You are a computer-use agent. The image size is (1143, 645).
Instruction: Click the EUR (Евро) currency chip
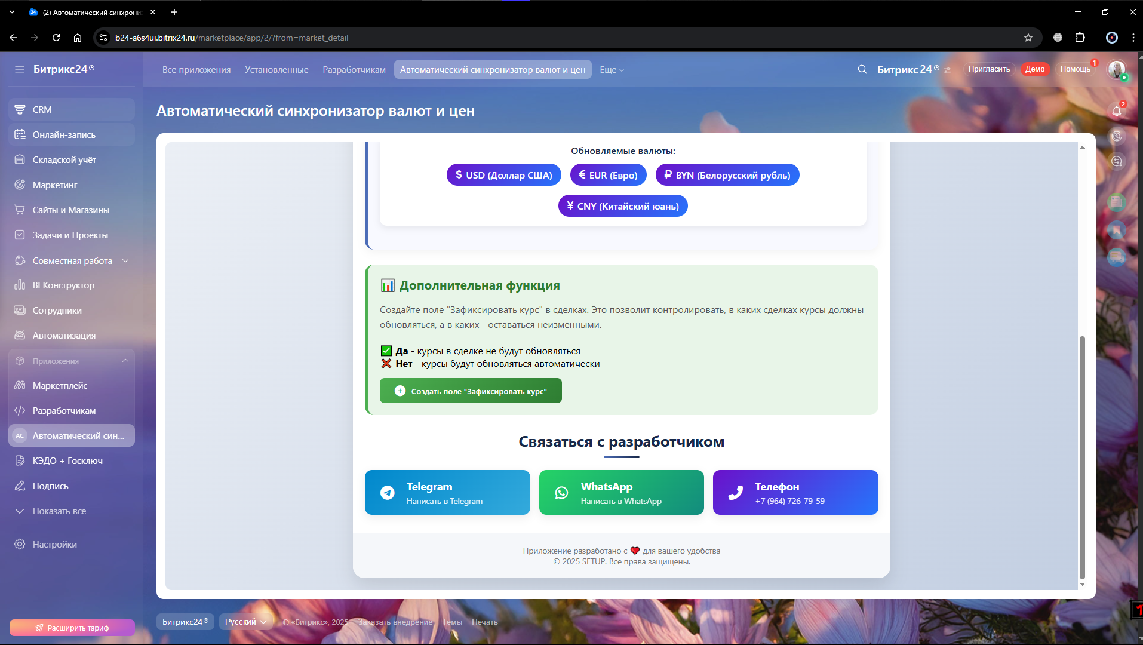[609, 175]
